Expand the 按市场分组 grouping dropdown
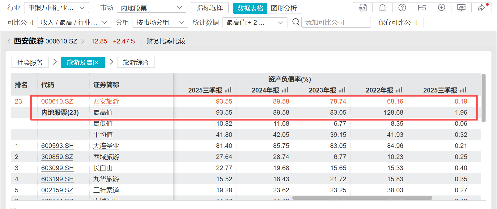Screen dimensions: 497x209 click(160, 23)
